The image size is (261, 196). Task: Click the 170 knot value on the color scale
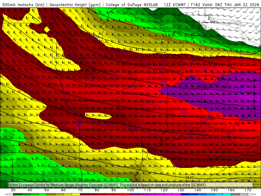248,190
